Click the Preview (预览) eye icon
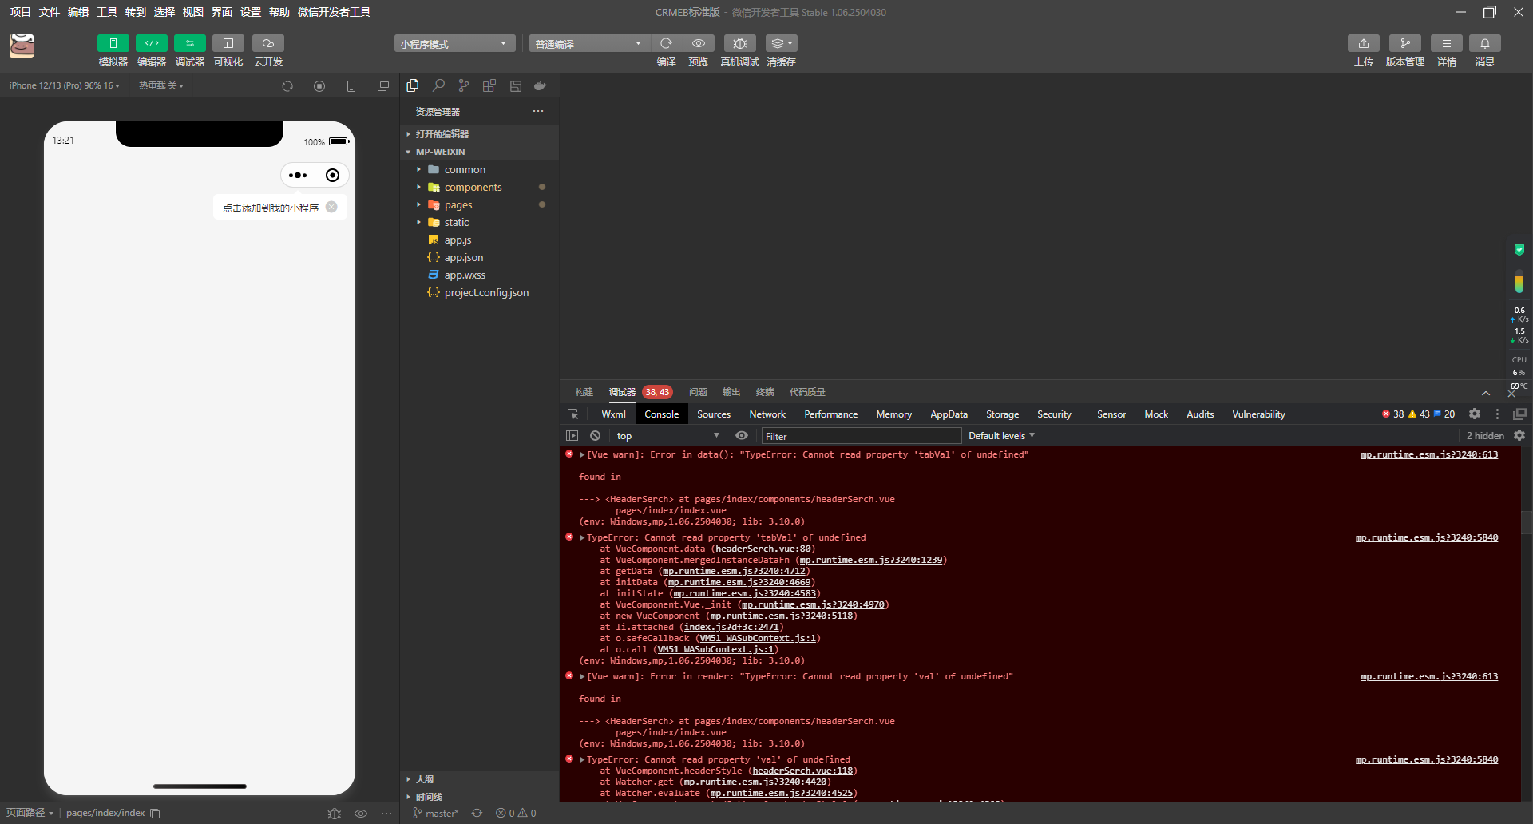This screenshot has height=824, width=1533. 699,43
